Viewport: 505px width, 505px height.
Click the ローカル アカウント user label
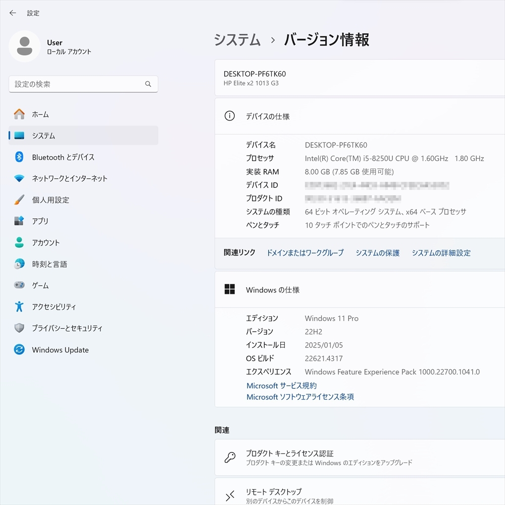coord(69,52)
